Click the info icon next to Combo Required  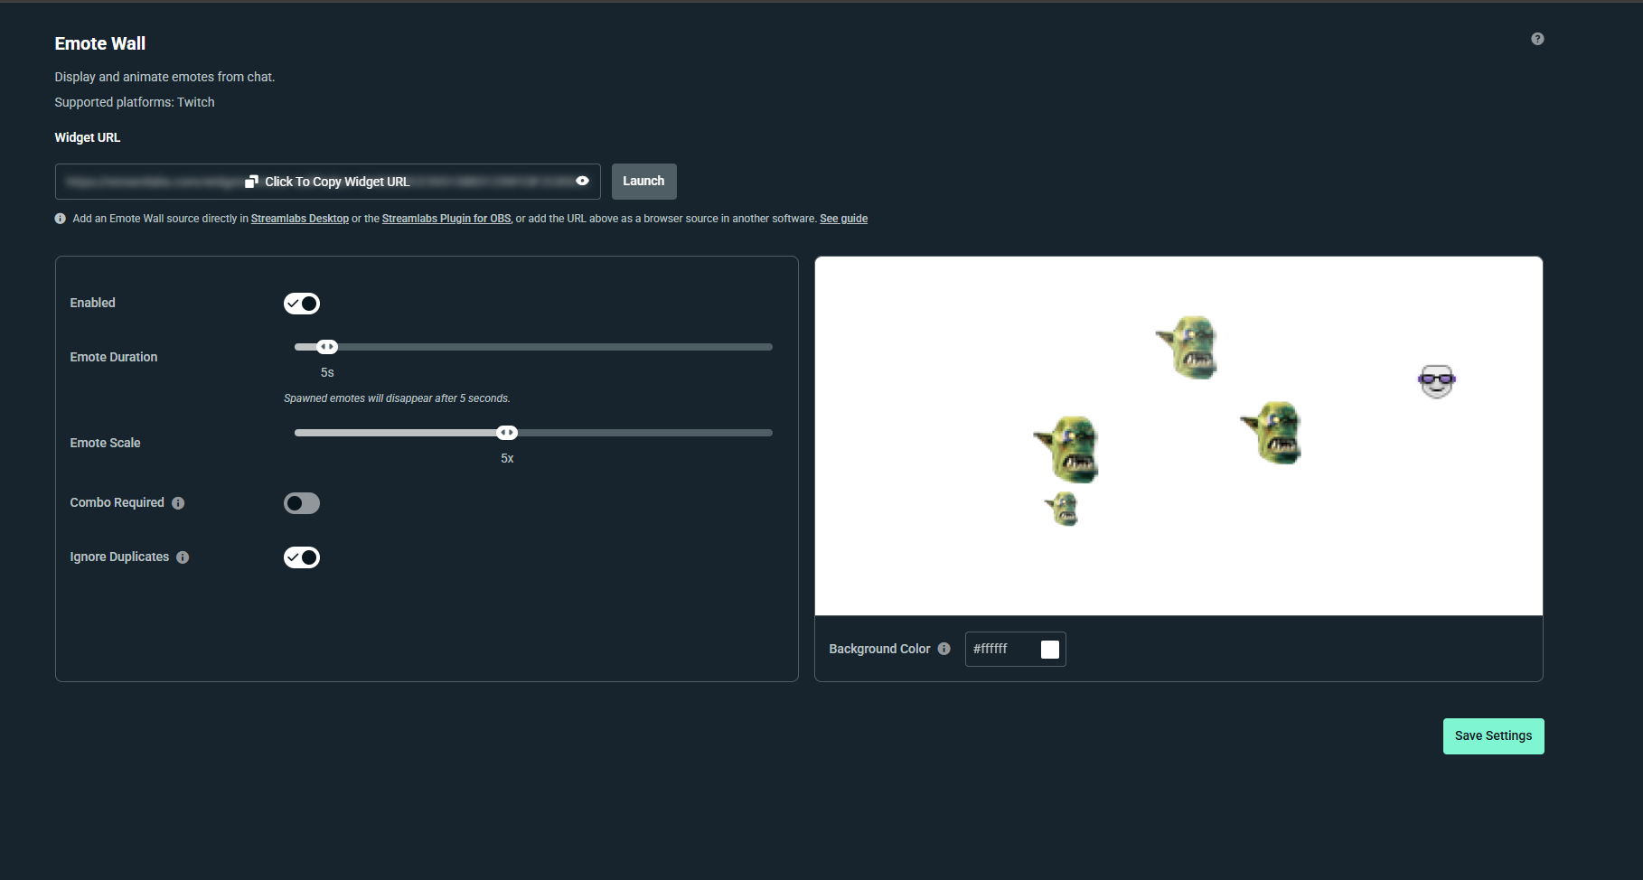pyautogui.click(x=178, y=503)
